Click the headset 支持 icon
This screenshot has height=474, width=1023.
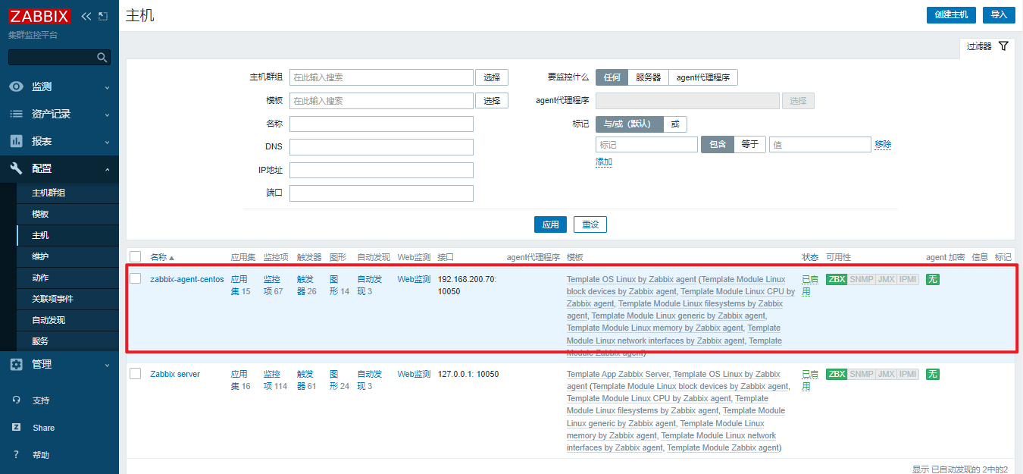click(x=16, y=400)
